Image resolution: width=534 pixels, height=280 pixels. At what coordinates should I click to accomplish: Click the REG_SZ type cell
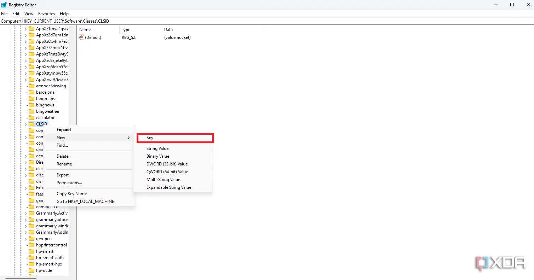128,37
